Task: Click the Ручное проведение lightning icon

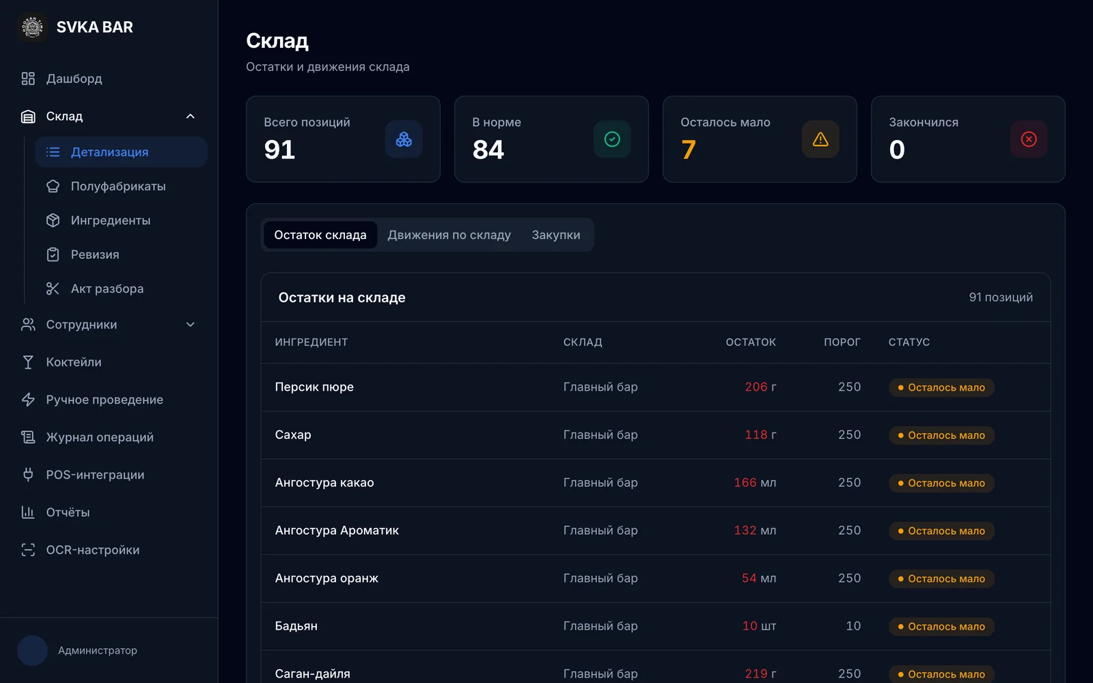Action: pos(28,400)
